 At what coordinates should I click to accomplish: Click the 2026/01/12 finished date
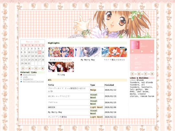[x=111, y=90]
